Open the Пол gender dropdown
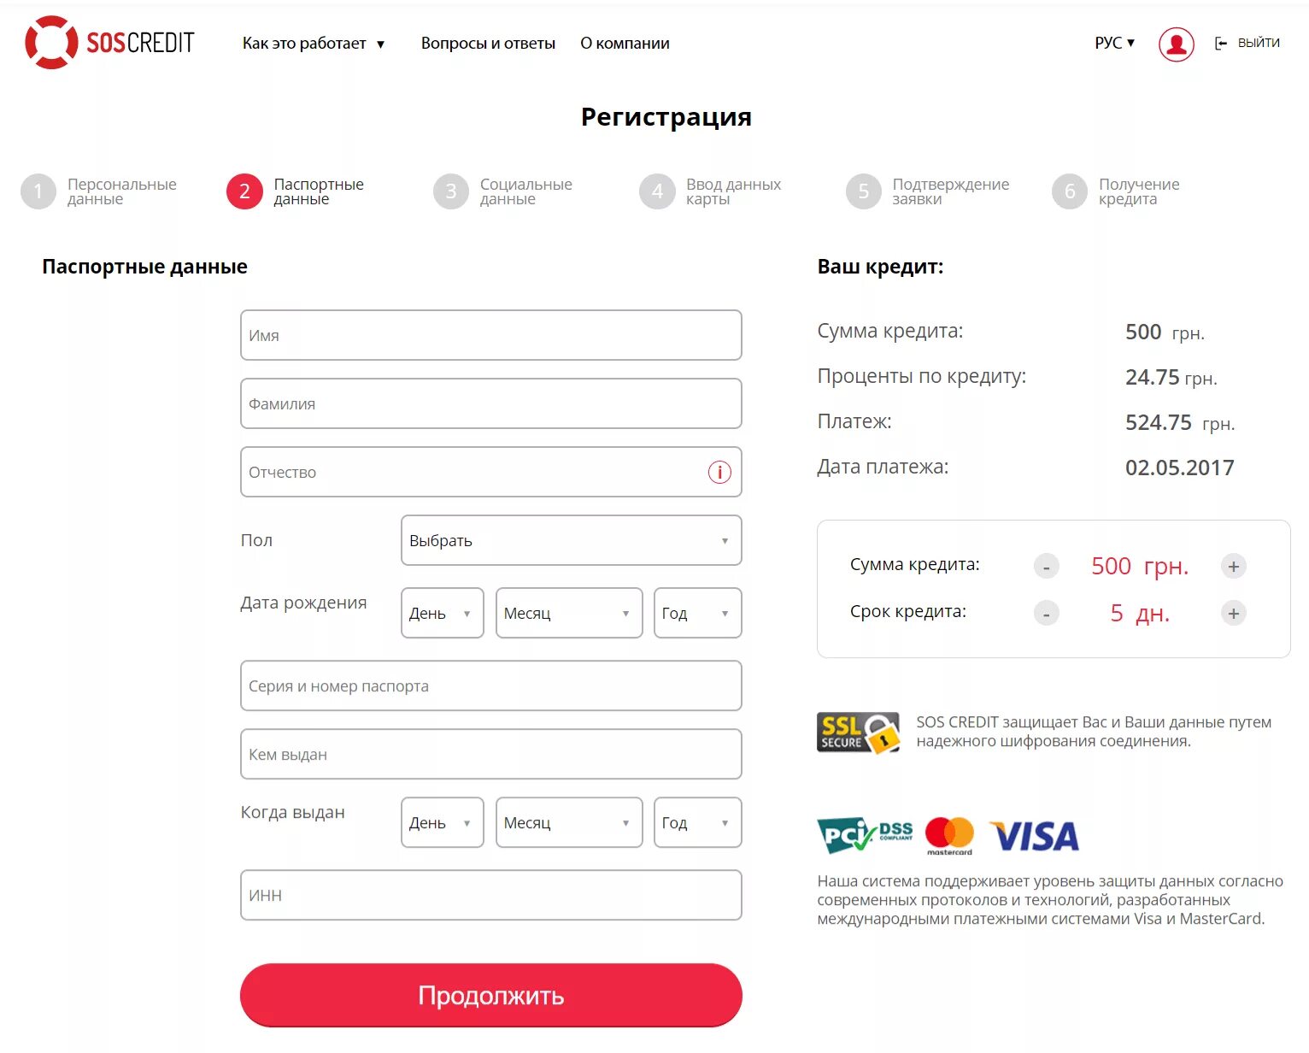 click(571, 540)
